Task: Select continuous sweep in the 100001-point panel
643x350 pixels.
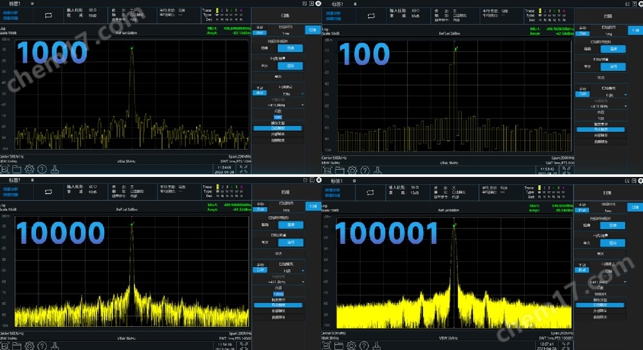Action: point(613,243)
